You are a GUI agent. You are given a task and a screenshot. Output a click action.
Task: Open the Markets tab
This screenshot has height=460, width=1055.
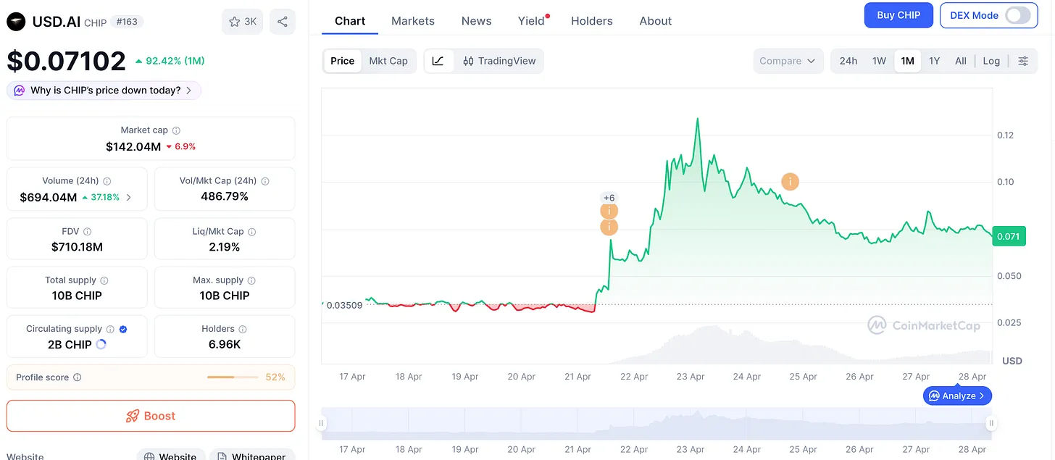click(x=413, y=21)
